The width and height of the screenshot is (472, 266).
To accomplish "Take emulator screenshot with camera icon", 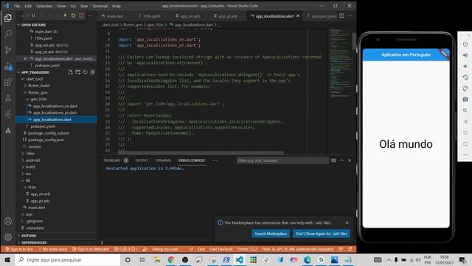I will (x=465, y=99).
